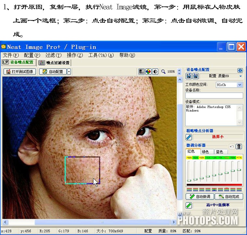The width and height of the screenshot is (247, 235).
Task: Toggle the grayscale component viewer icon
Action: coord(141,72)
